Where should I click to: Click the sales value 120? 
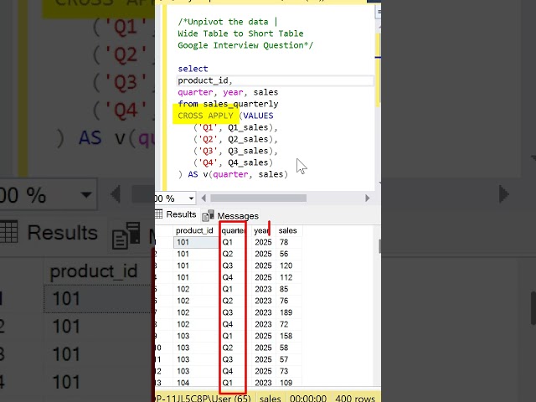tap(286, 265)
